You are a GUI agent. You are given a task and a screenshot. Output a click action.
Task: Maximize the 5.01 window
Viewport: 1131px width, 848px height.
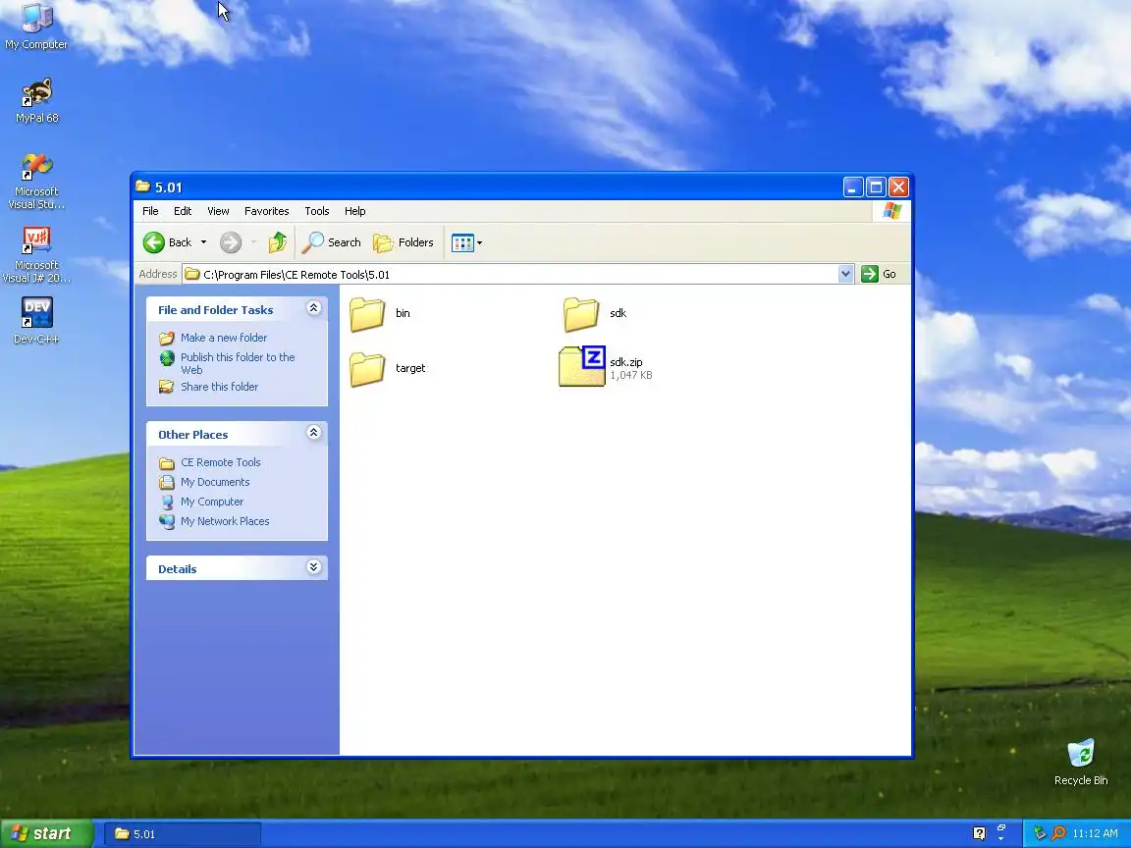876,187
